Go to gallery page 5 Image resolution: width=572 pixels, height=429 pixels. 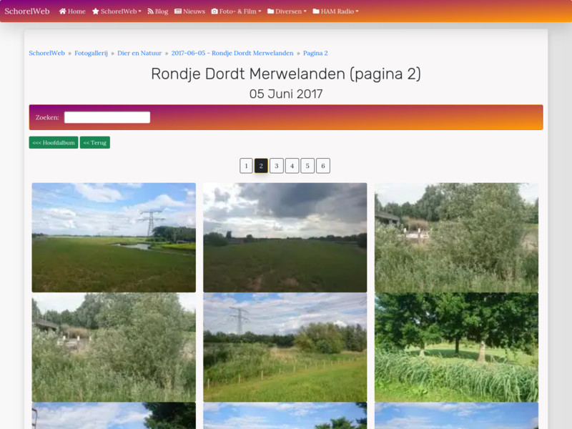(x=307, y=166)
